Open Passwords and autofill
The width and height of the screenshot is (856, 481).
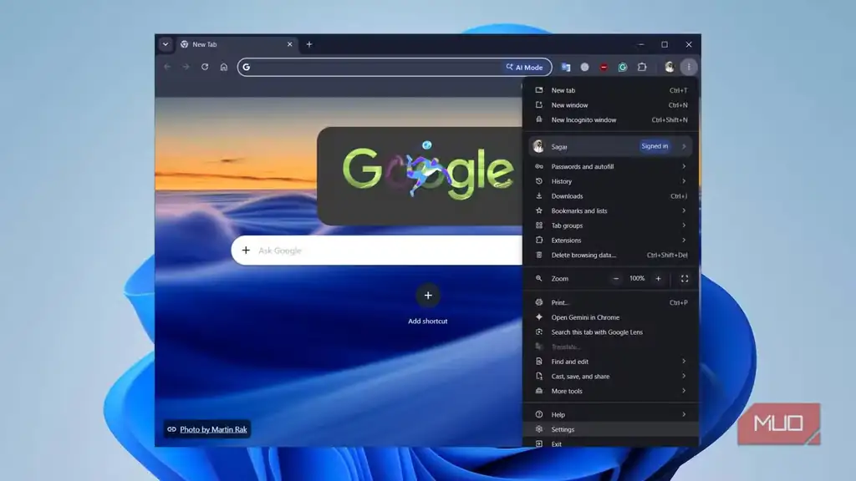click(610, 166)
